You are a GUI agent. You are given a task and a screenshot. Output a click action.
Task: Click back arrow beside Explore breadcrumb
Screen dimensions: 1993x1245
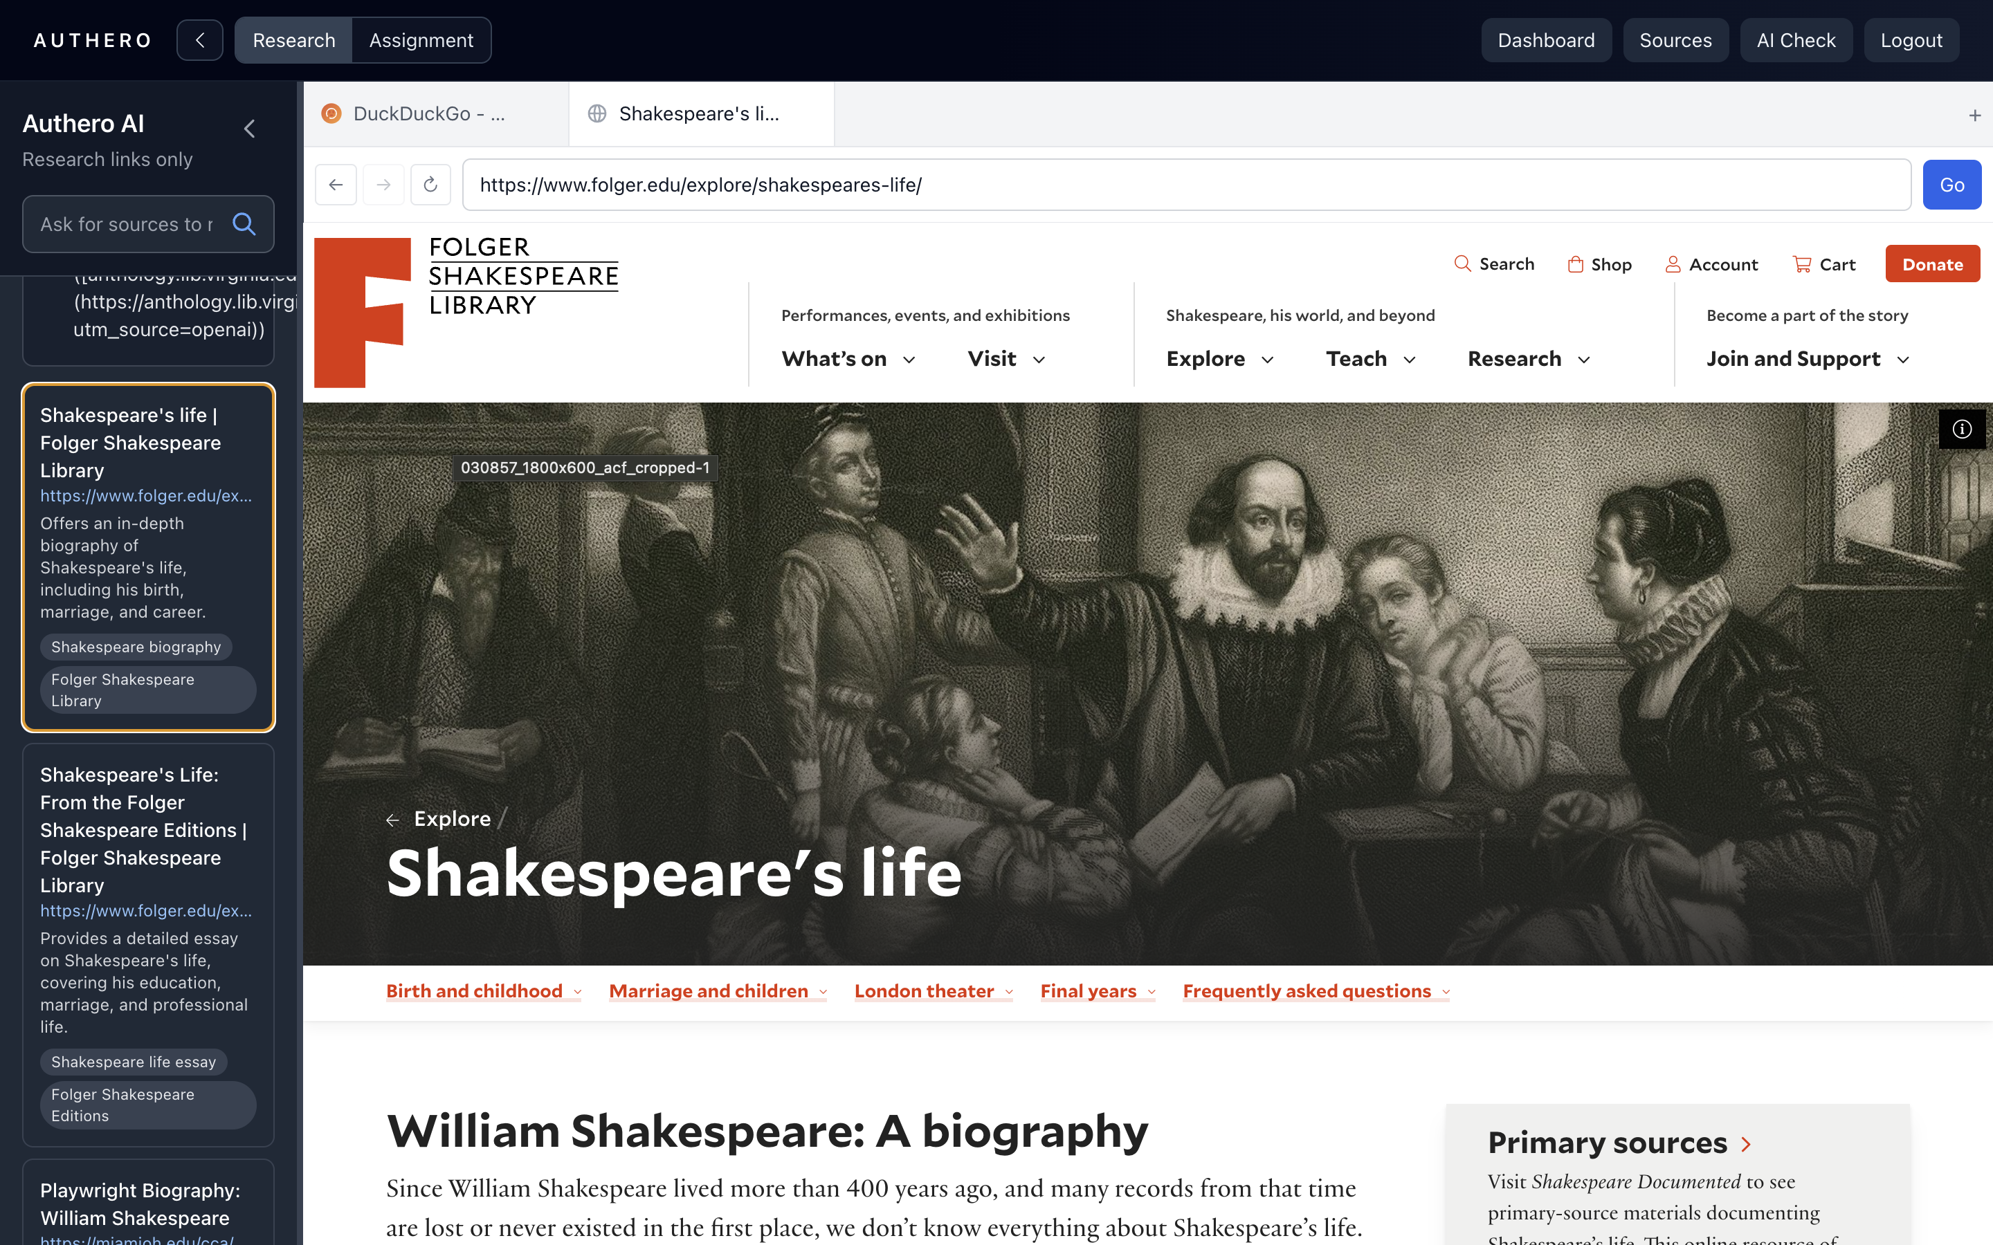393,820
